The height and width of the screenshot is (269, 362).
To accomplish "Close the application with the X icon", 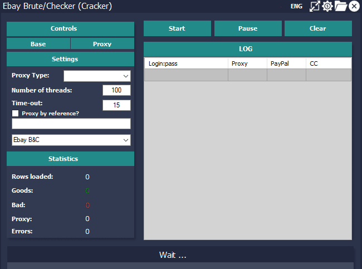I will click(354, 6).
